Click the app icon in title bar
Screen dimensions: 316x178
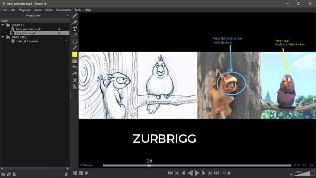[4, 4]
